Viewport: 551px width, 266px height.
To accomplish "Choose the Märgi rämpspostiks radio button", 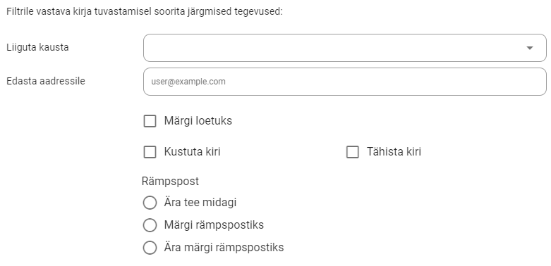I will [x=150, y=225].
